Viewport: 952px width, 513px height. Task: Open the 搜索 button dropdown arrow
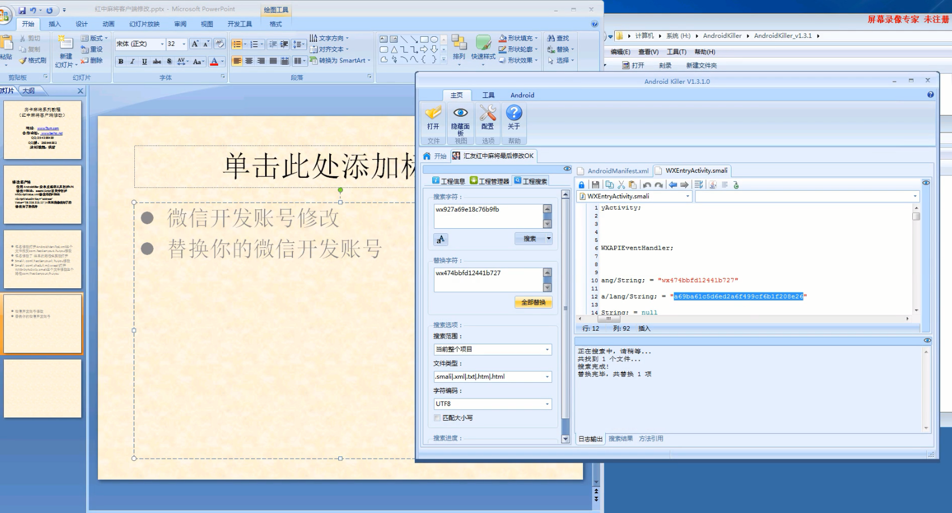coord(549,239)
